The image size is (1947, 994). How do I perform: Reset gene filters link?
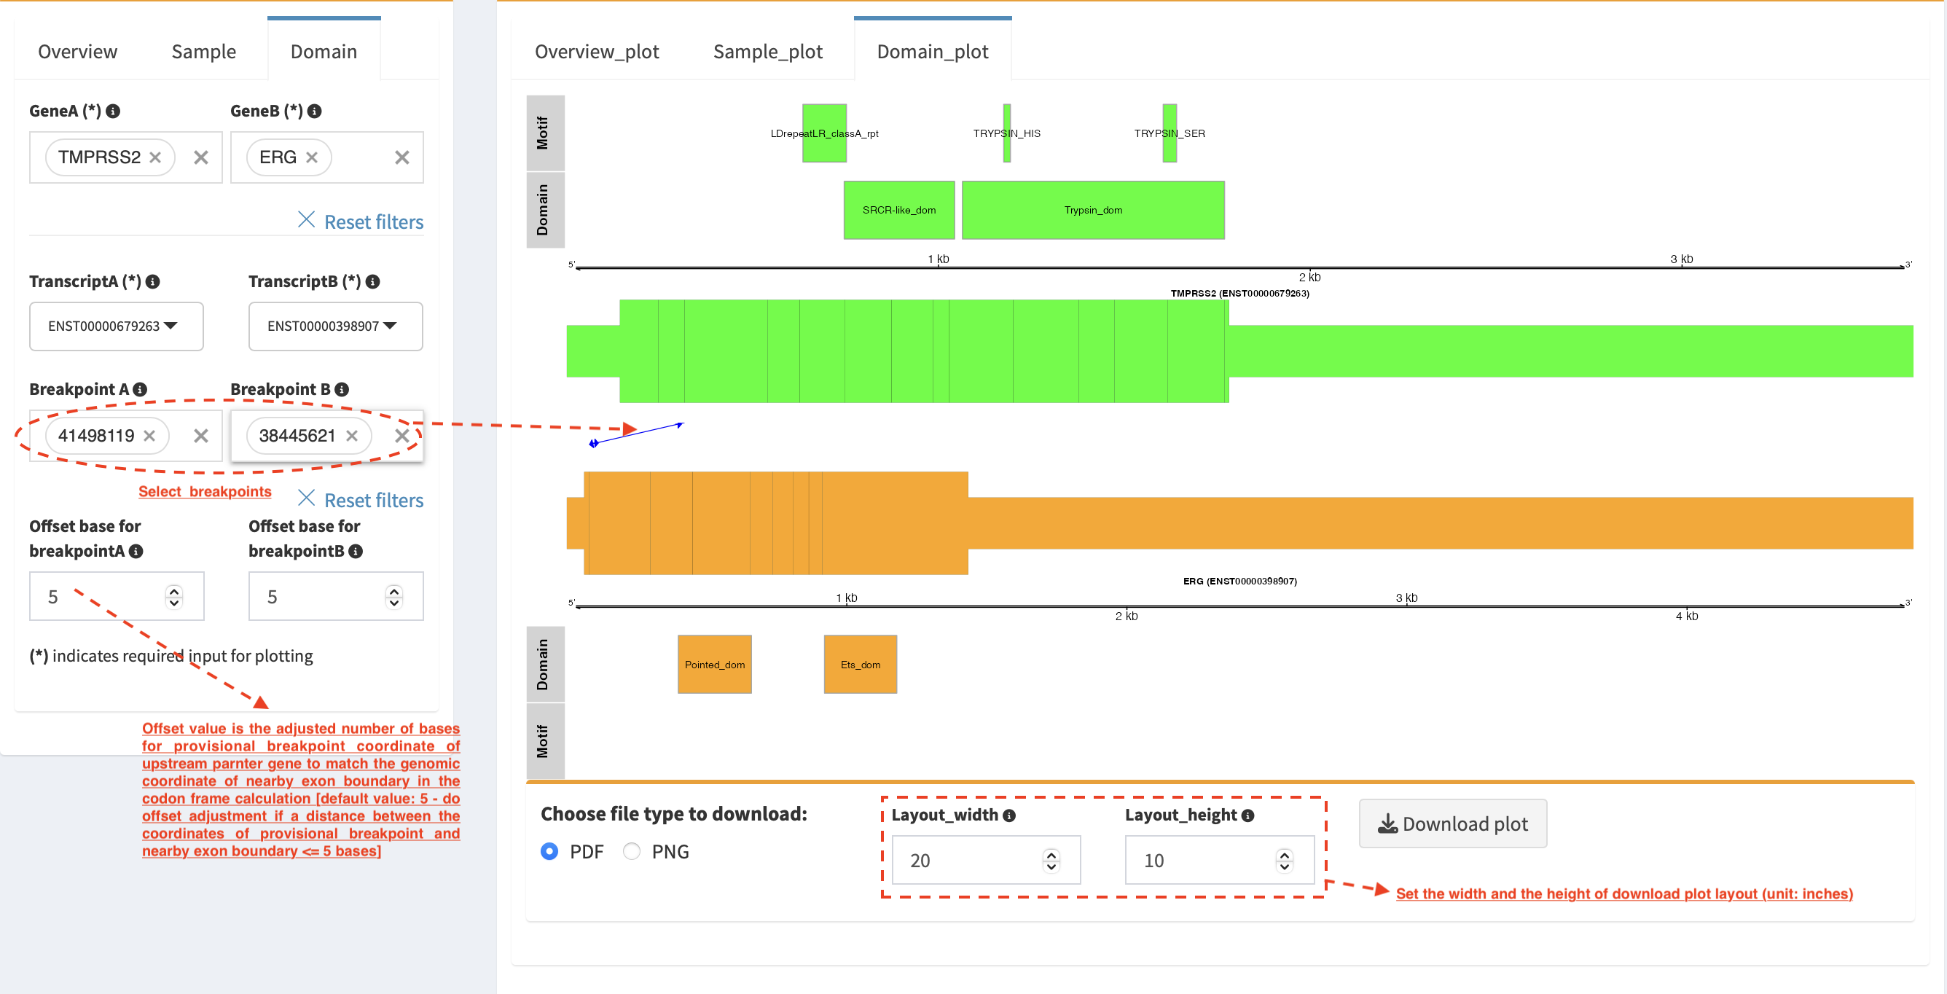(361, 222)
